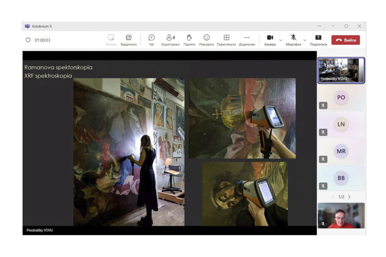This screenshot has height=257, width=386.
Task: Expand camera options dropdown arrow
Action: point(281,40)
